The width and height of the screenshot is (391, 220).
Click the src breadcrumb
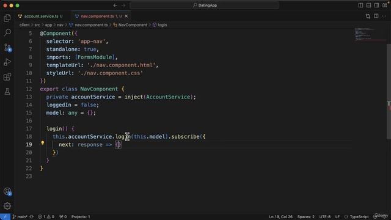[37, 25]
